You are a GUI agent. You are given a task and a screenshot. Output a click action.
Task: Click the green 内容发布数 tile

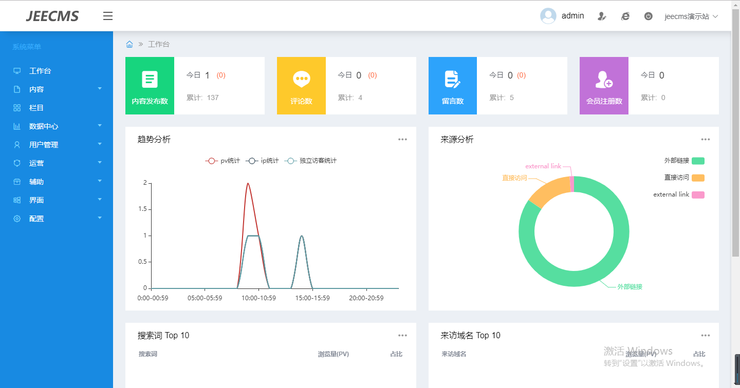coord(150,86)
